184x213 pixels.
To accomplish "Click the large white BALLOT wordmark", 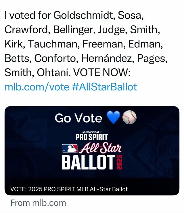I will 89,162.
